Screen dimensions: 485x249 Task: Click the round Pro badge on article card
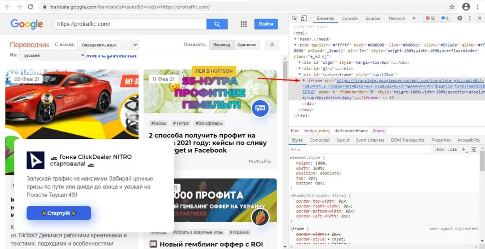(x=260, y=108)
